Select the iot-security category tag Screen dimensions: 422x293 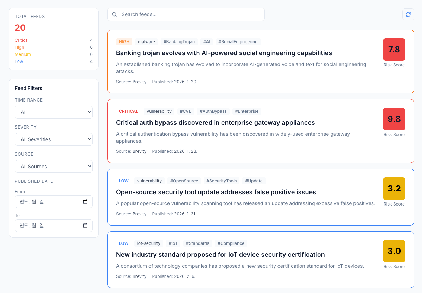148,243
